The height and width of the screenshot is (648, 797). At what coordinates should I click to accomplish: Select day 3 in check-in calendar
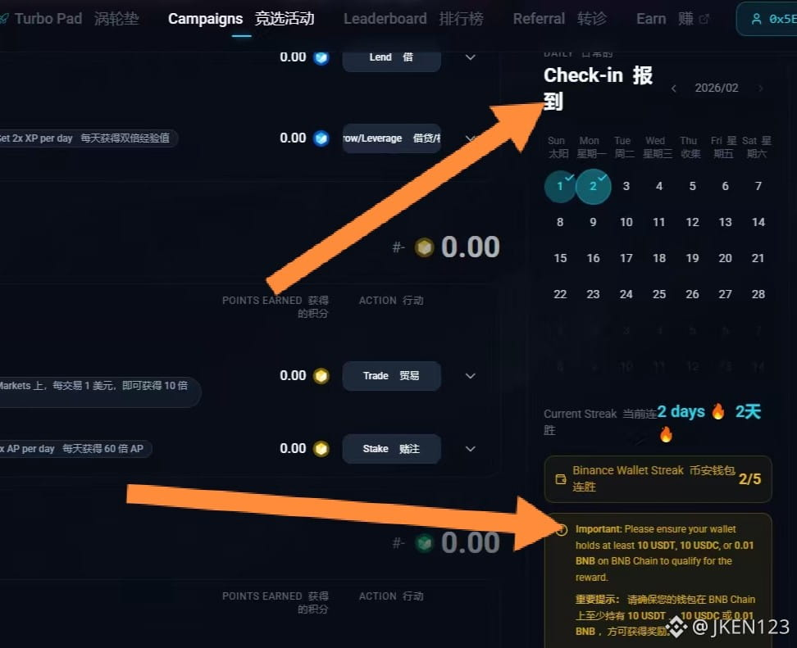click(626, 187)
